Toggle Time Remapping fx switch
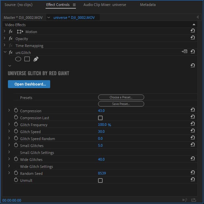This screenshot has width=204, height=204. [11, 45]
